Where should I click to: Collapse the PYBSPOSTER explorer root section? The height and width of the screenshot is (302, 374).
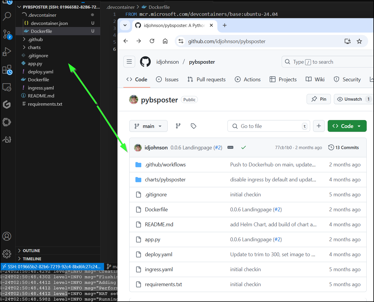58,7
